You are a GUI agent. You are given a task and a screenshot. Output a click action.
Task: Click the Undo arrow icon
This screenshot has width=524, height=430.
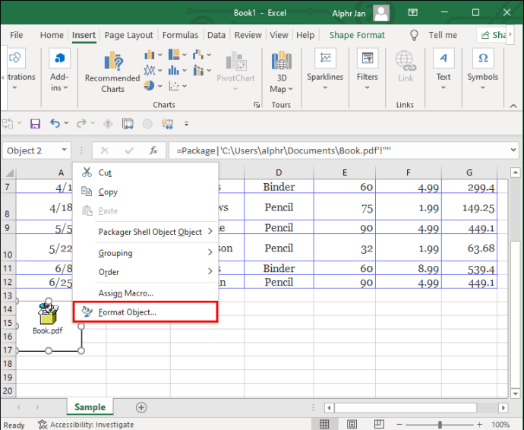pyautogui.click(x=55, y=124)
